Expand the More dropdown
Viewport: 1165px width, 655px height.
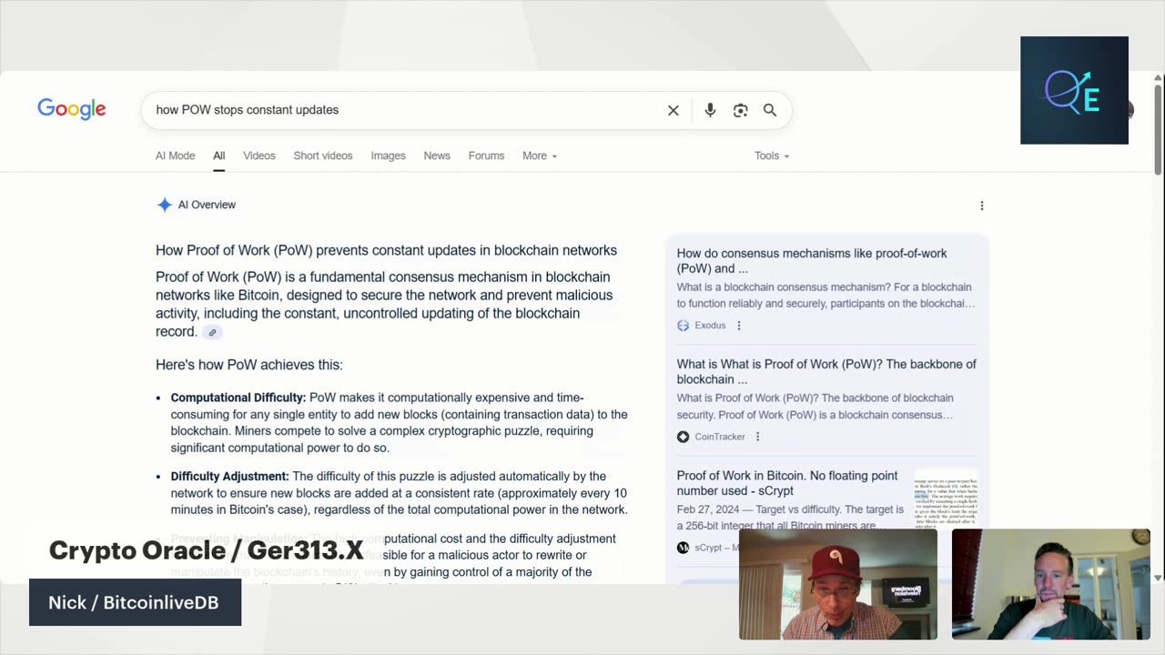(540, 156)
